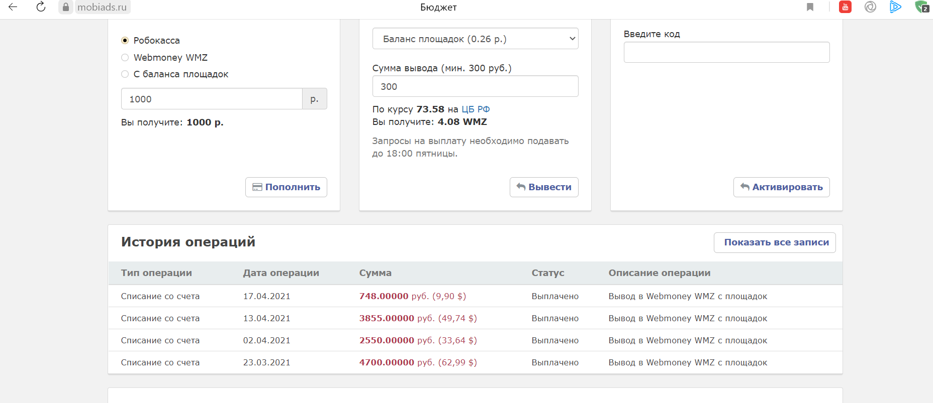Screen dimensions: 933x403
Task: Click the date 23.03.2021 cell
Action: pyautogui.click(x=267, y=362)
